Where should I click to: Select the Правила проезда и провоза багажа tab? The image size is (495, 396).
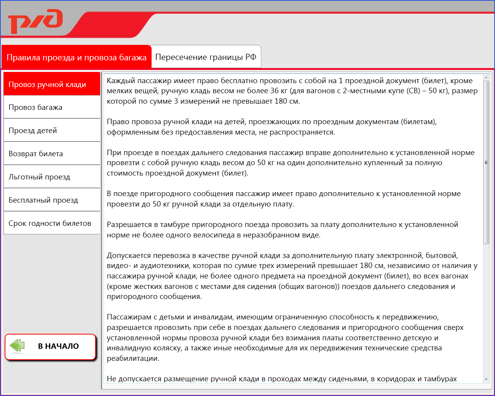tap(76, 57)
